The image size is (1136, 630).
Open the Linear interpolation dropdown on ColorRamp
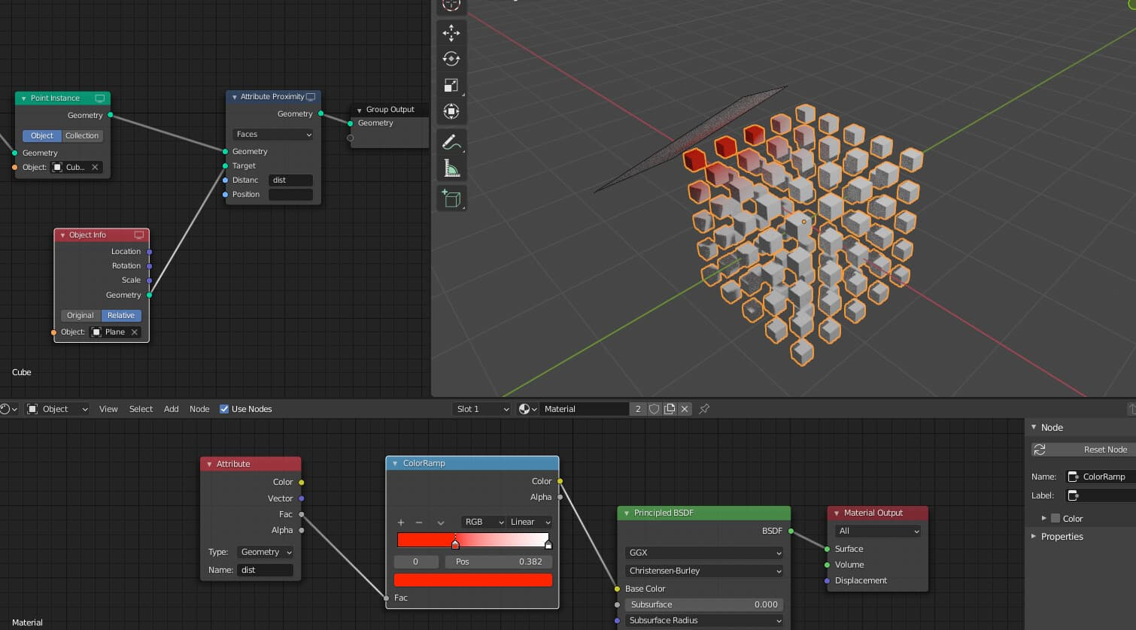pyautogui.click(x=530, y=522)
